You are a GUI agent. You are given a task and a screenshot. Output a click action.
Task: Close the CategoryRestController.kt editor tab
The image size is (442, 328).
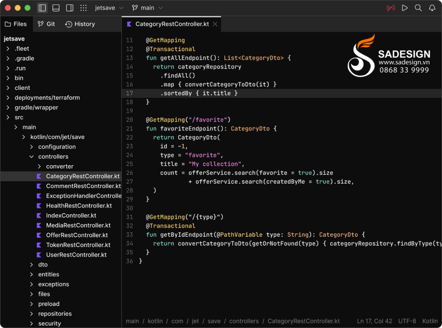tap(215, 24)
